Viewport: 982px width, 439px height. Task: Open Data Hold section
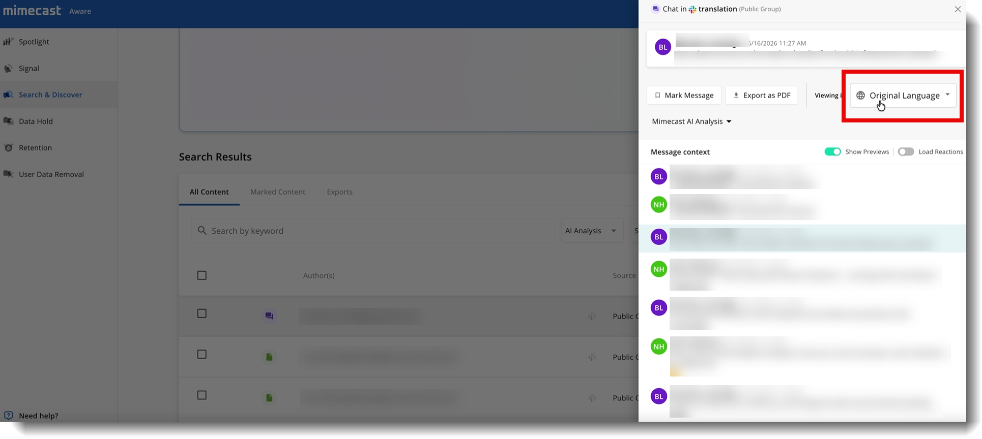(36, 121)
